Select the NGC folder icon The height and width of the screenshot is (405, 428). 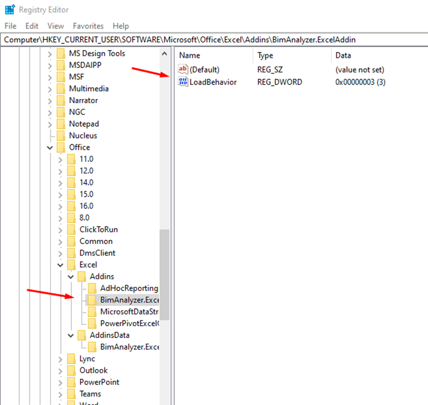[61, 113]
